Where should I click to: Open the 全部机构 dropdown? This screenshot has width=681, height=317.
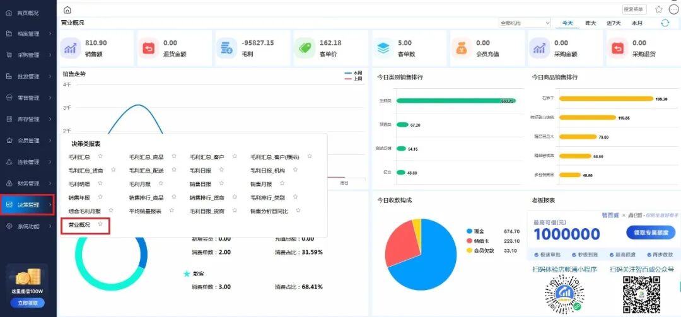[x=525, y=23]
